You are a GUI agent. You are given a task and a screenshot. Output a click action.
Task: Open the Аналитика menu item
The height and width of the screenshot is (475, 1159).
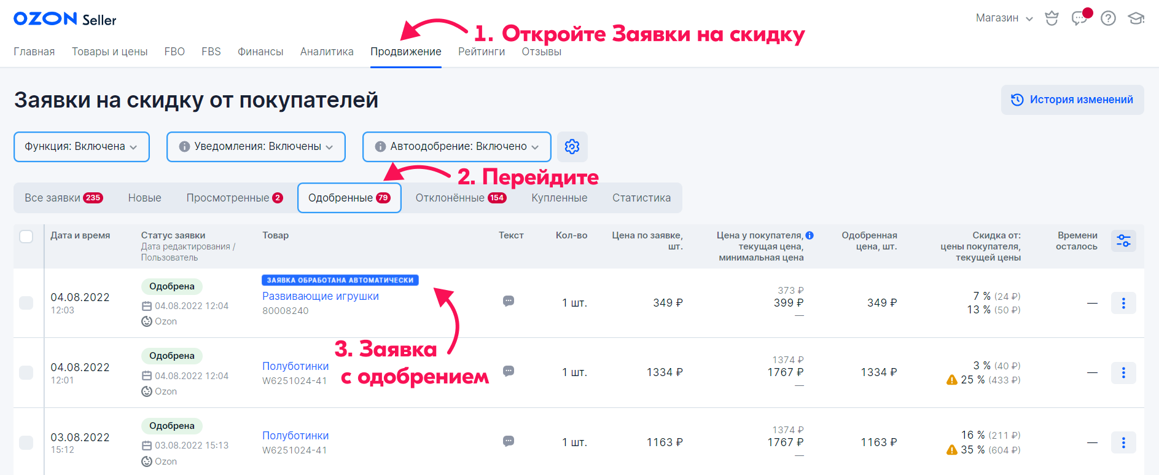pyautogui.click(x=327, y=52)
